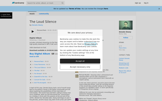Click the track progress slider handle
This screenshot has height=101, width=162.
pyautogui.click(x=38, y=33)
